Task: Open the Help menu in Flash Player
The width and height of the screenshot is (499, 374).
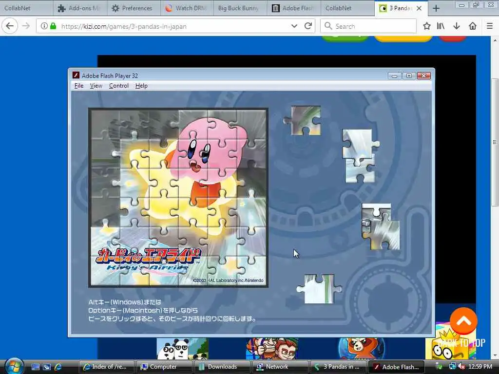Action: (x=141, y=86)
